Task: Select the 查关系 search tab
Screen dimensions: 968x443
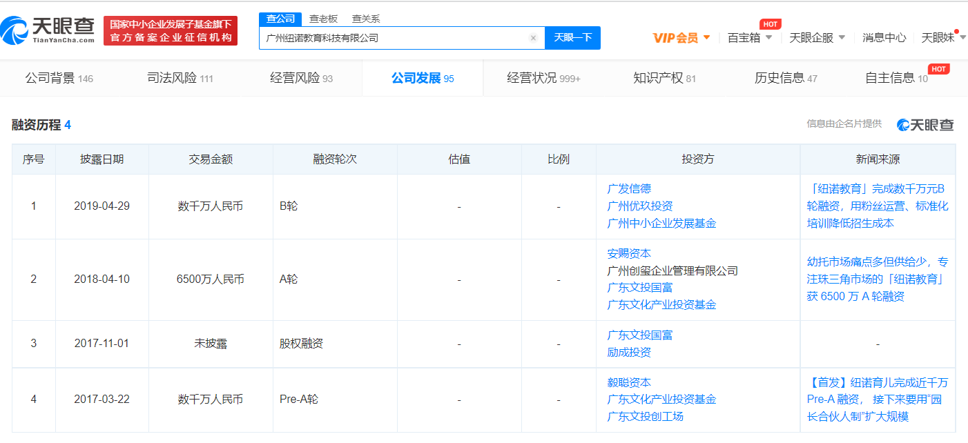Action: (x=366, y=19)
